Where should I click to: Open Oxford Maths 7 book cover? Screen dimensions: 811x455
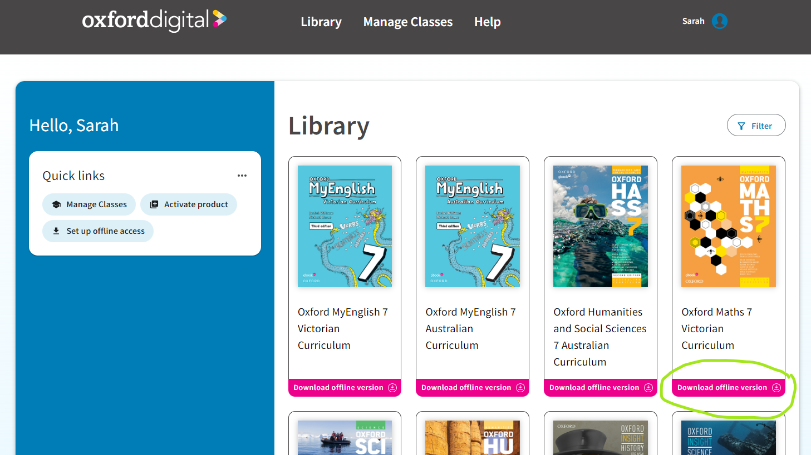[728, 226]
